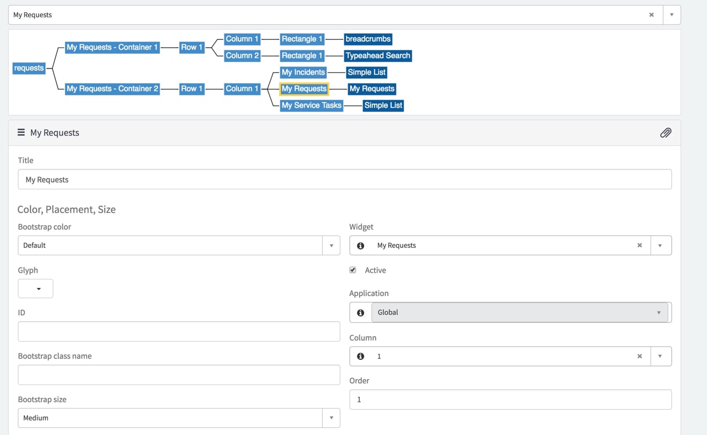707x435 pixels.
Task: Expand the Widget reference dropdown arrow
Action: pyautogui.click(x=660, y=246)
